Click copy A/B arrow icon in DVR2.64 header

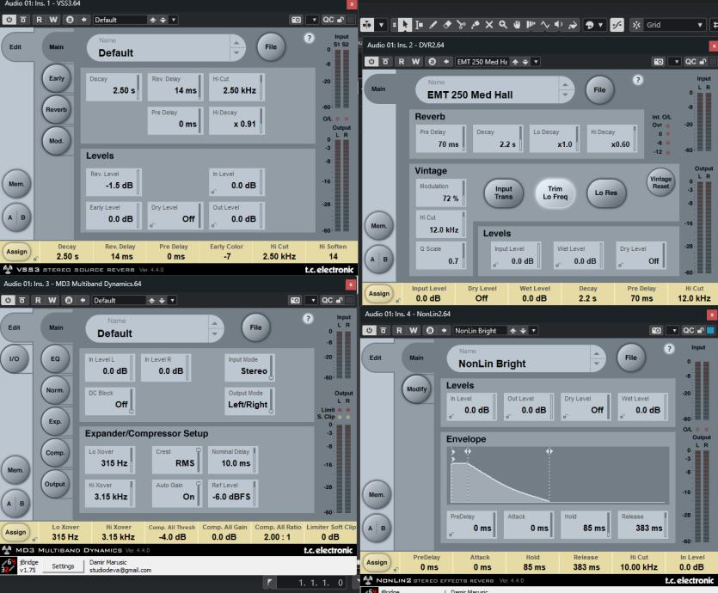(446, 61)
